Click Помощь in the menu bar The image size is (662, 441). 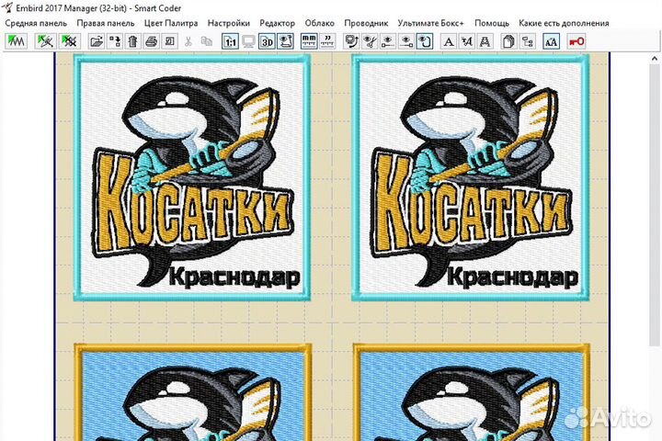[x=492, y=23]
